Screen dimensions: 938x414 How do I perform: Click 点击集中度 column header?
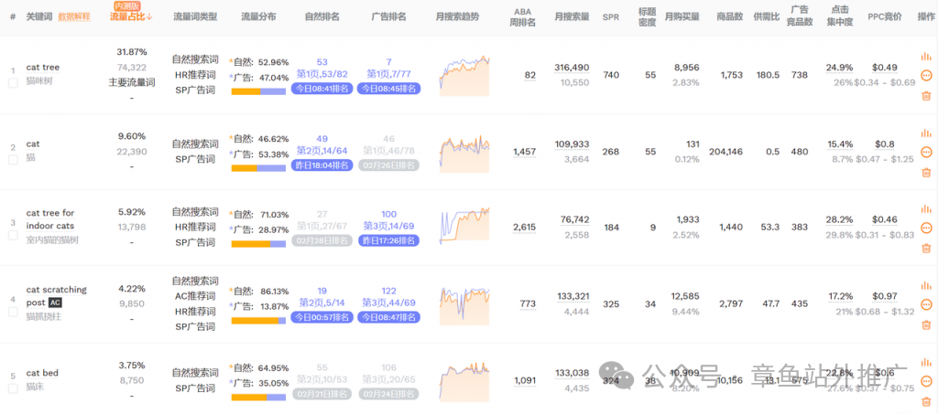[x=840, y=16]
